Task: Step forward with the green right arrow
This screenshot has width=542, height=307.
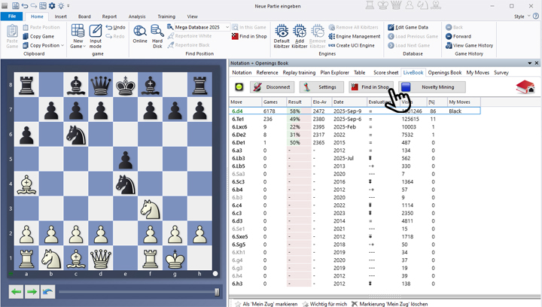Action: [x=32, y=291]
